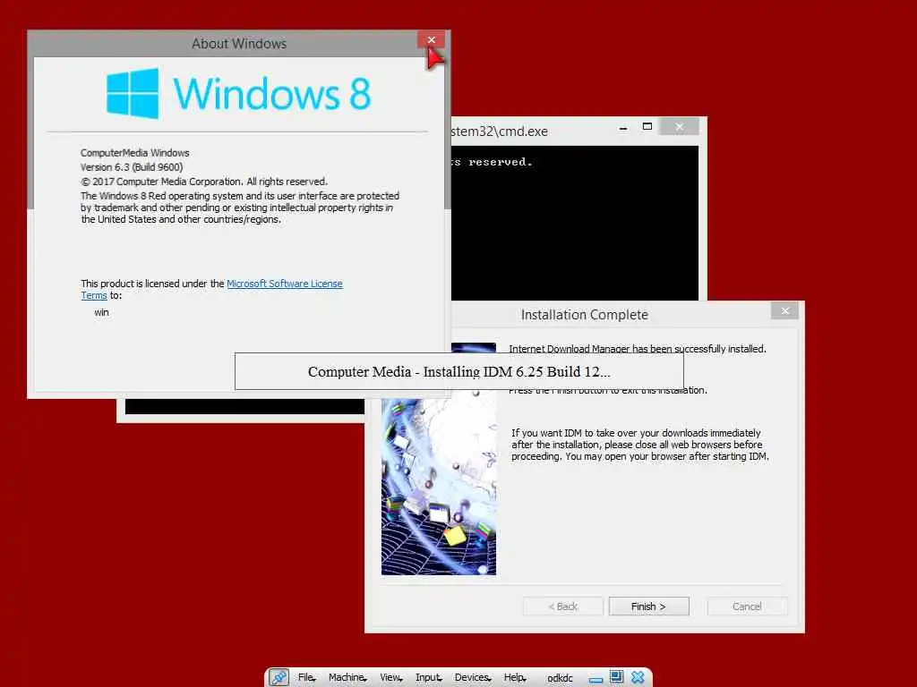
Task: Click the pin icon on VirtualBox mini toolbar
Action: (279, 678)
